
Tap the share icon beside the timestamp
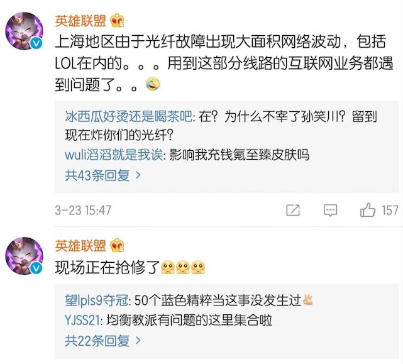[293, 210]
